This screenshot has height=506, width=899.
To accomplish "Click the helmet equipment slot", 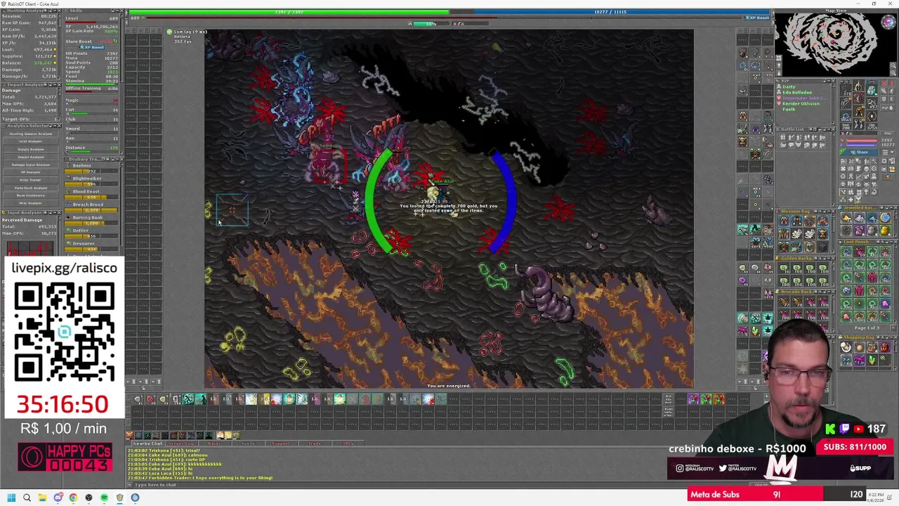I will 859,86.
